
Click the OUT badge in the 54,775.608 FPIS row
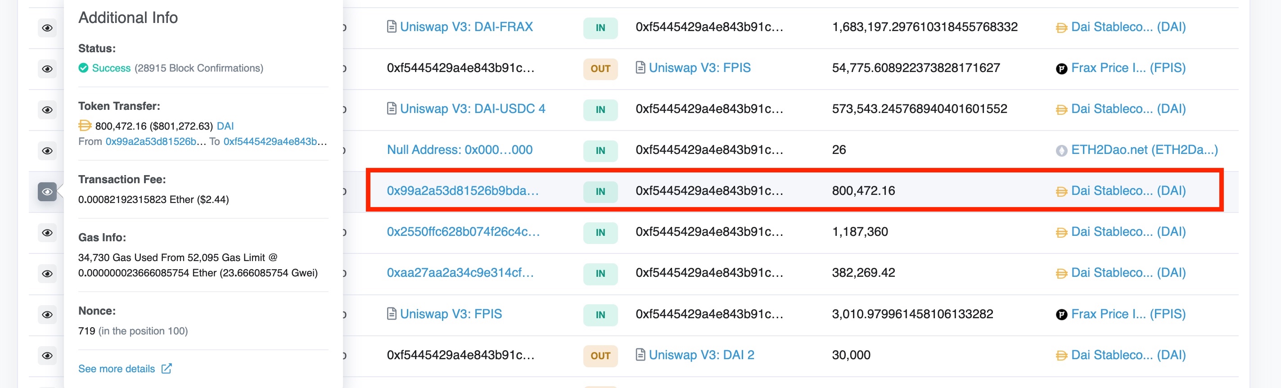[x=600, y=69]
